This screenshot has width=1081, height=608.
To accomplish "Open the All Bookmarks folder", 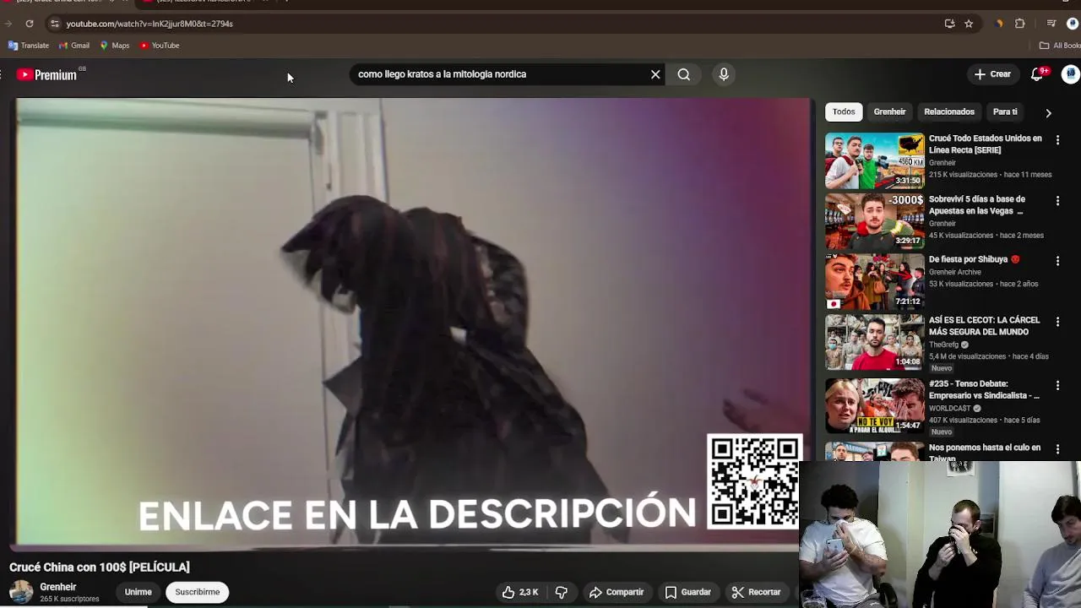I will pyautogui.click(x=1061, y=46).
